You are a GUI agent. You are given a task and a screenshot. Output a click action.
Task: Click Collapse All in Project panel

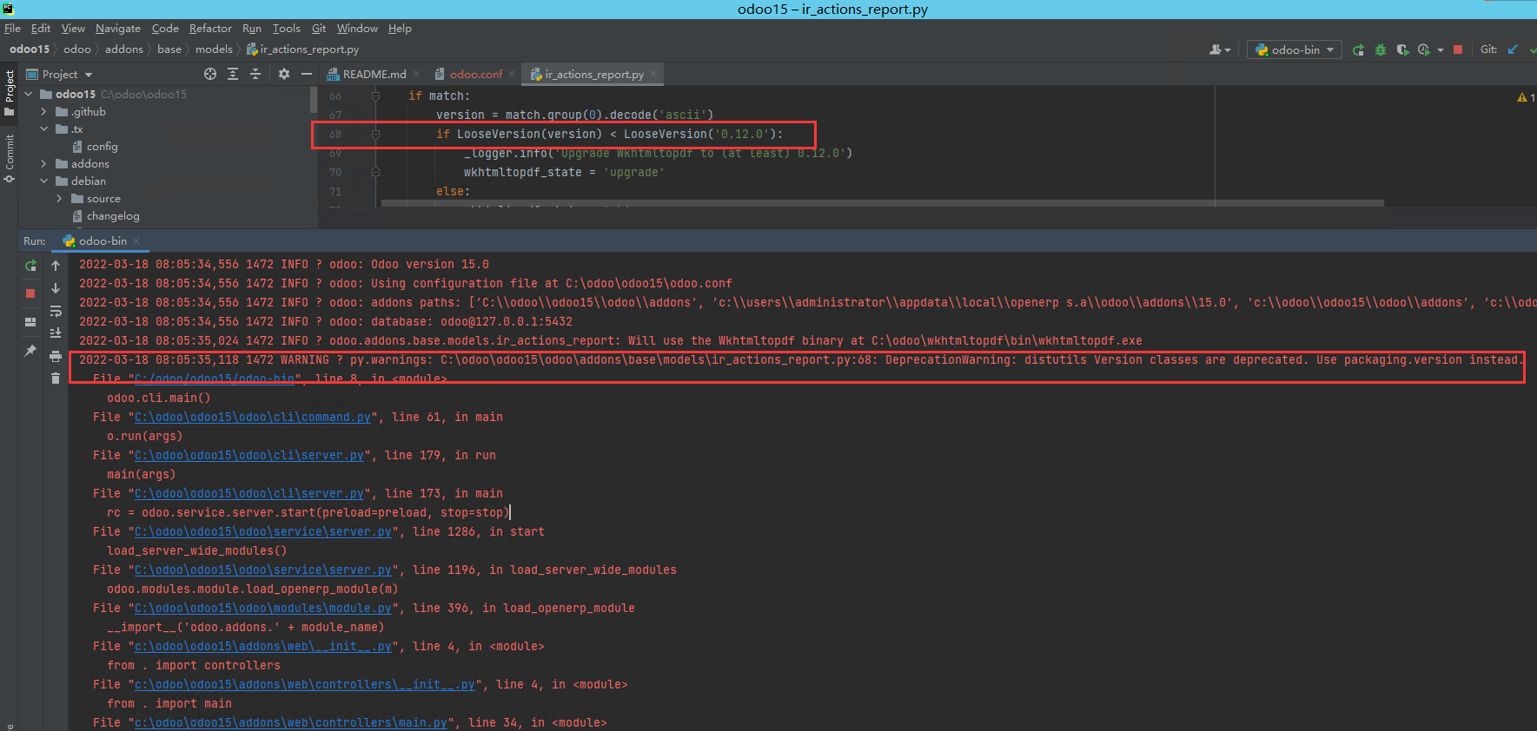[x=255, y=74]
